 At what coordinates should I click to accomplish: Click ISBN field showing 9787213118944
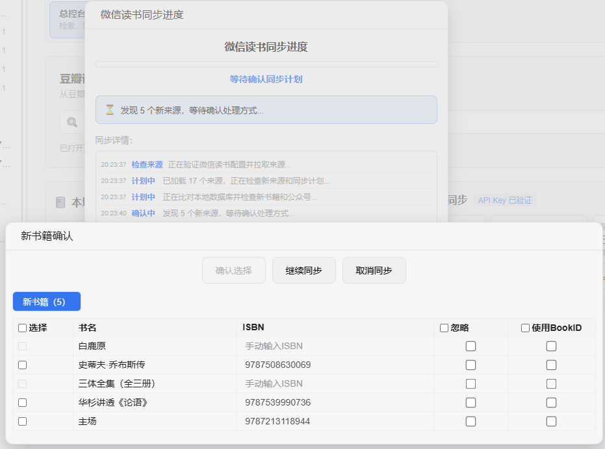pos(335,422)
